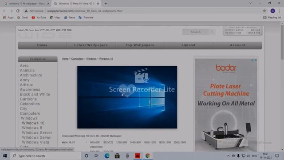
Task: Open Task View on taskbar
Action: 96,156
